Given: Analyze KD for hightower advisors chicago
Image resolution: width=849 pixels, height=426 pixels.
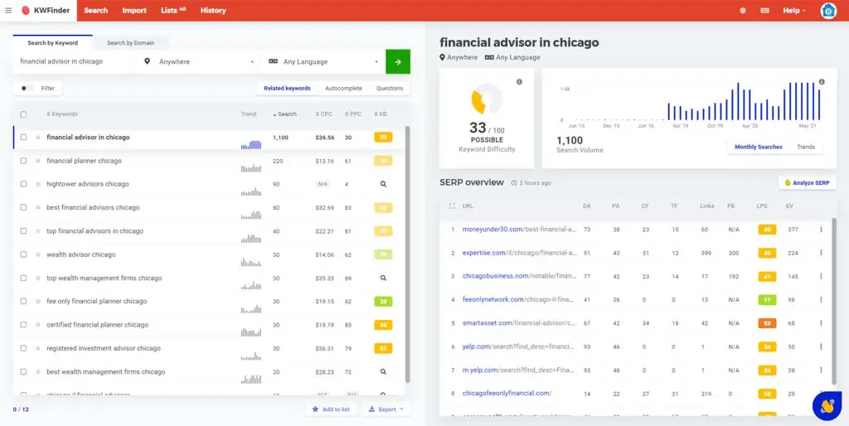Looking at the screenshot, I should tap(383, 184).
